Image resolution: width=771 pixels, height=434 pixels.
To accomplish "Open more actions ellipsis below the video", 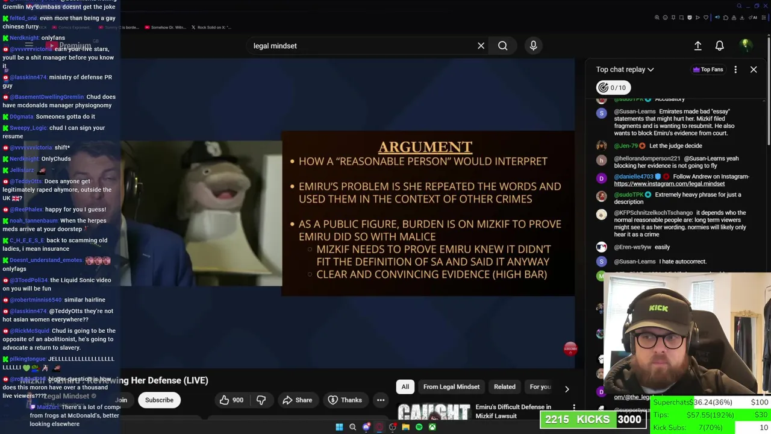I will (381, 400).
